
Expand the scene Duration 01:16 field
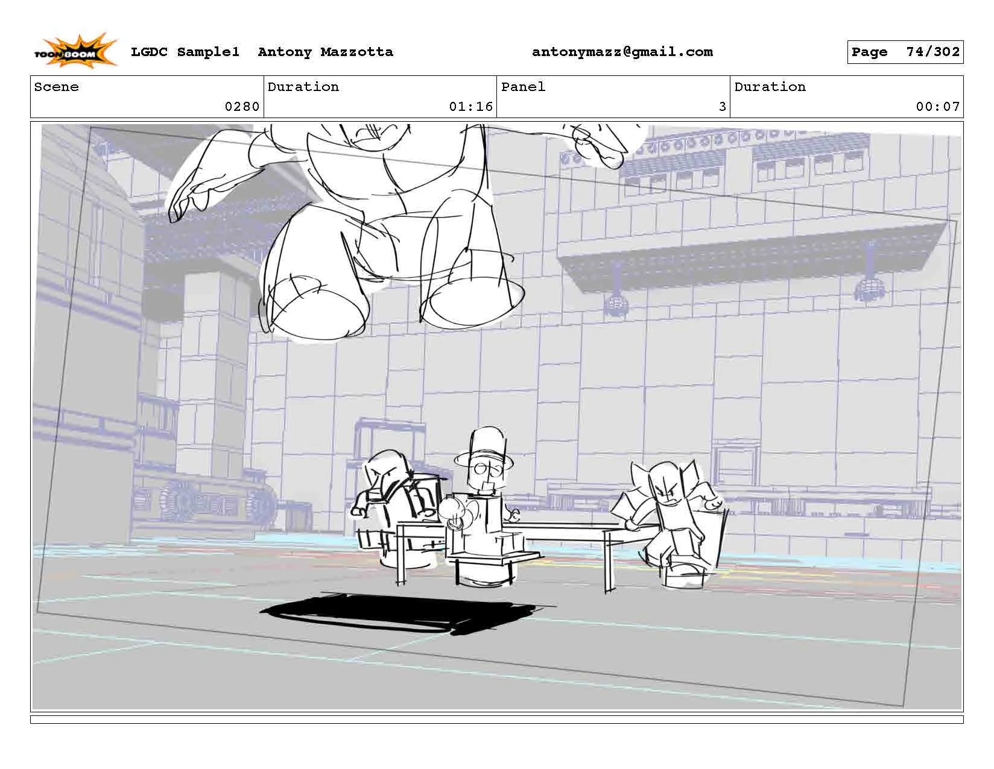(470, 107)
